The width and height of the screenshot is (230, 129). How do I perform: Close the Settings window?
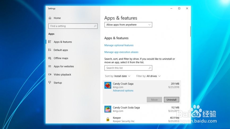[x=187, y=8]
